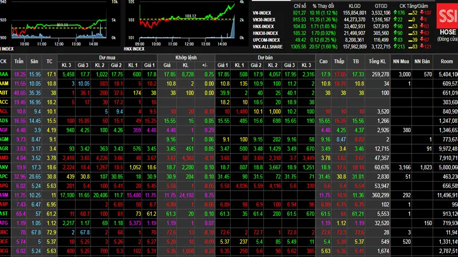Screen dimensions: 458x257
Task: Select the BBC stock symbol
Action: point(4,232)
